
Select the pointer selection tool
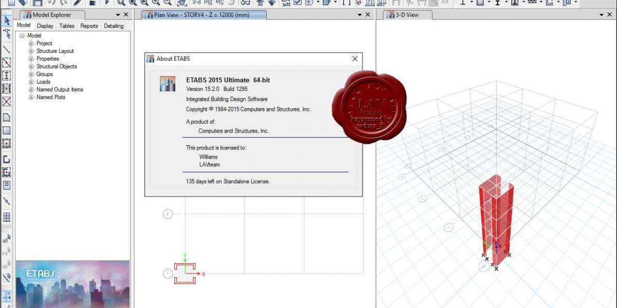[7, 21]
